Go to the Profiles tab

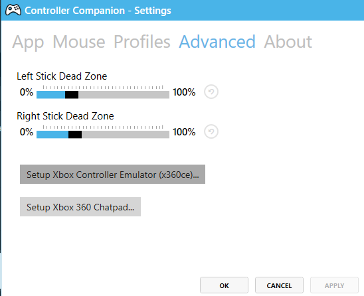coord(142,42)
